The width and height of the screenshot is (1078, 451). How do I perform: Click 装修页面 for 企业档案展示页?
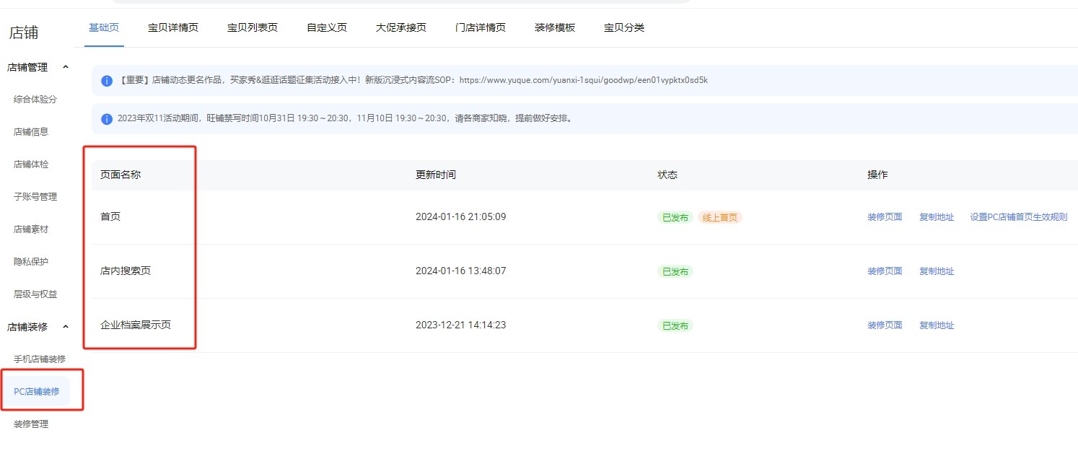[x=885, y=325]
